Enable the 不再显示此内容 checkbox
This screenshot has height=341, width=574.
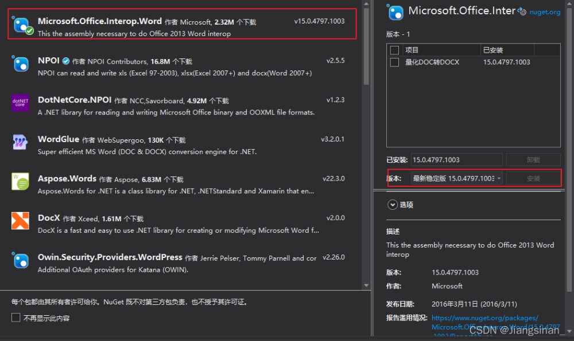(x=16, y=318)
